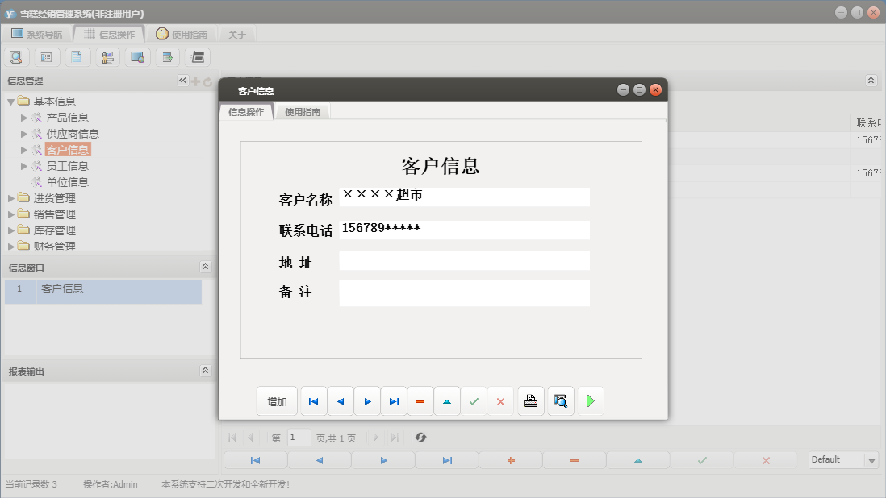
Task: Open the Default style dropdown
Action: click(842, 459)
